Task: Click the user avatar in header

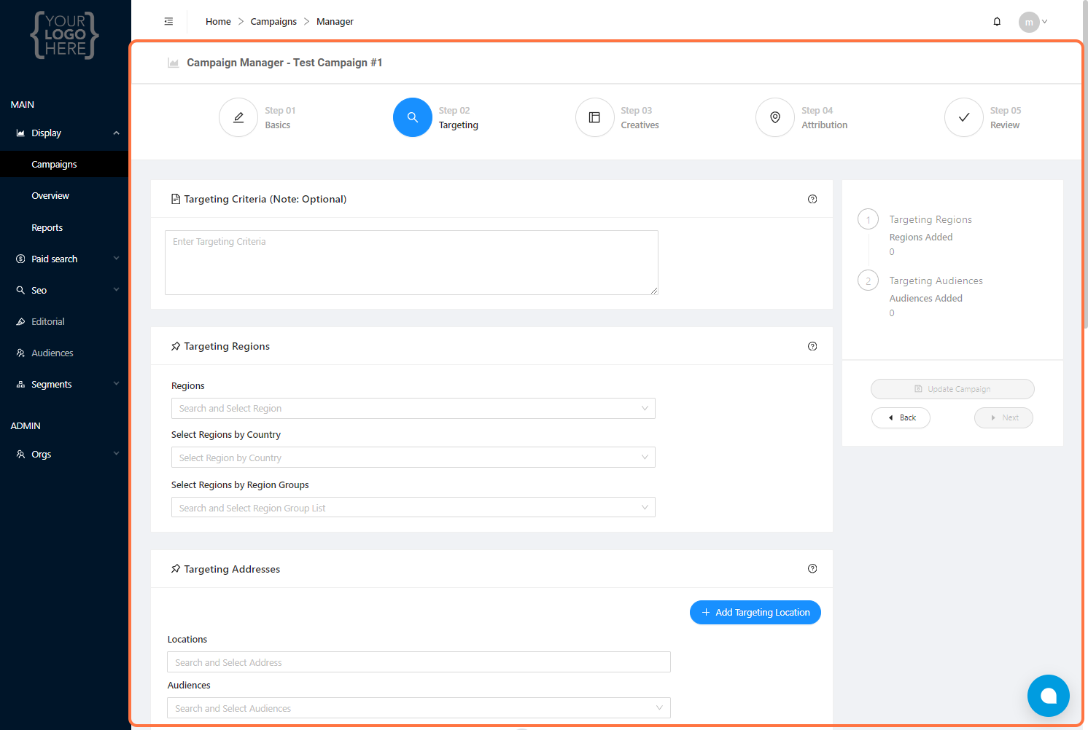Action: 1028,22
